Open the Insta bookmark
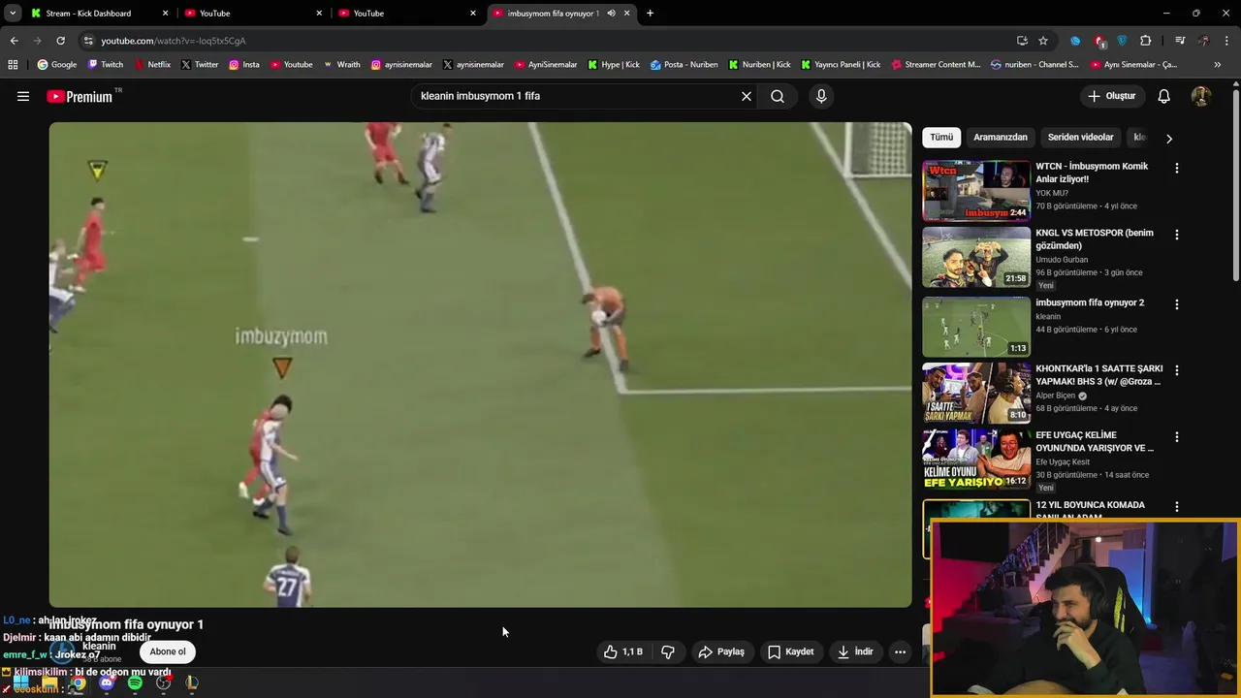Image resolution: width=1241 pixels, height=698 pixels. click(x=243, y=65)
